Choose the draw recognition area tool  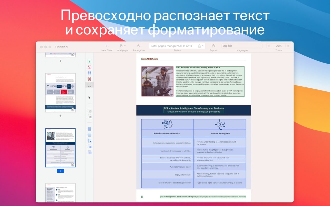click(x=89, y=85)
